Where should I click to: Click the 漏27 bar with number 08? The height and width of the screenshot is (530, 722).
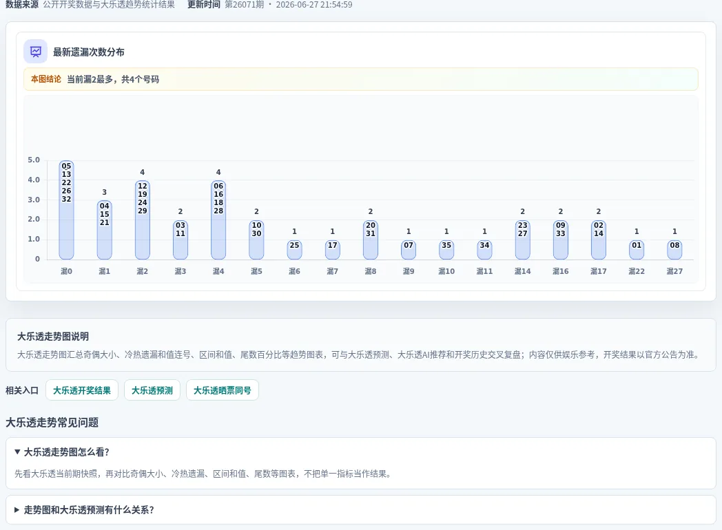coord(674,250)
